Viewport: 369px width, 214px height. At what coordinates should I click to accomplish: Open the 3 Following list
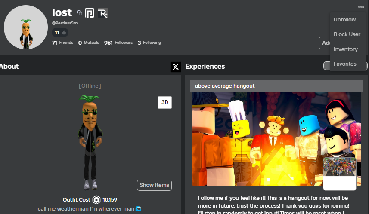coord(149,43)
